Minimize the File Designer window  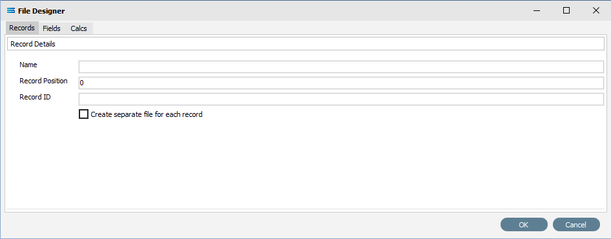[537, 10]
